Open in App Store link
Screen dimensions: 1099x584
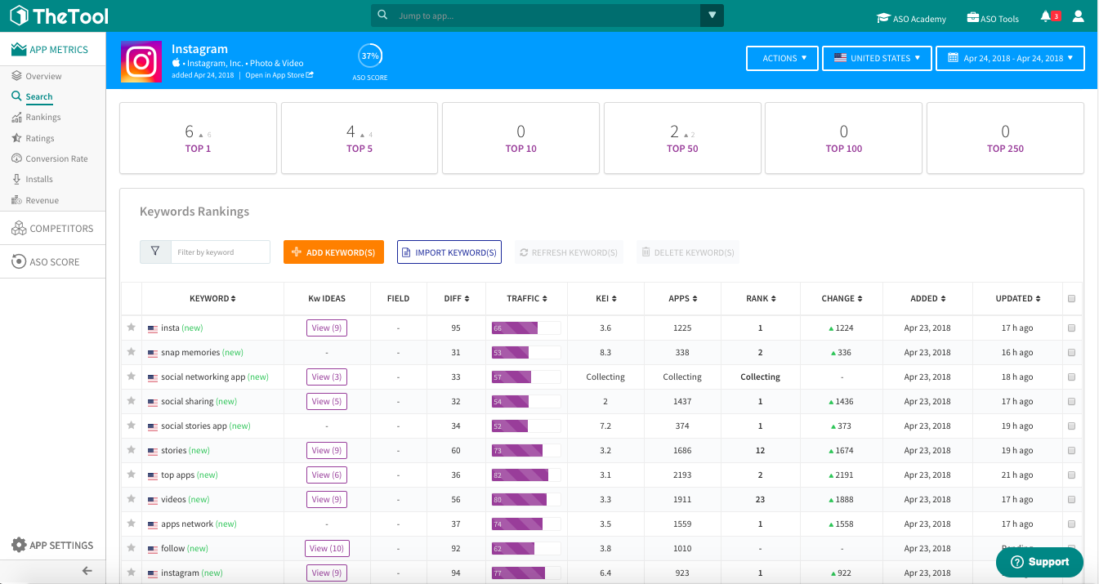point(279,75)
